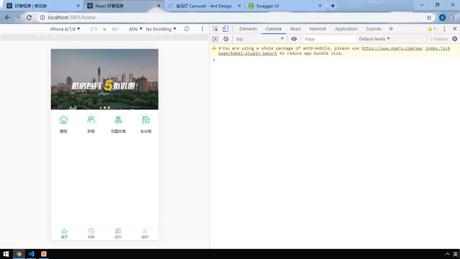Open 地图找房 map search icon
The width and height of the screenshot is (460, 259).
pos(118,120)
